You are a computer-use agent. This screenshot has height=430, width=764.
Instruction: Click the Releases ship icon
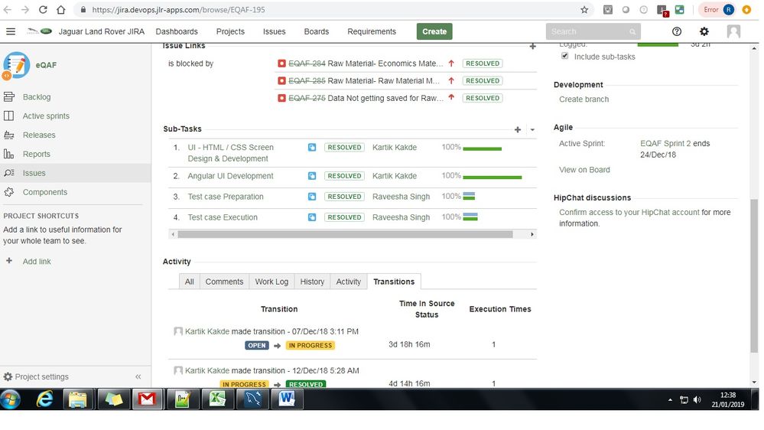(x=8, y=135)
